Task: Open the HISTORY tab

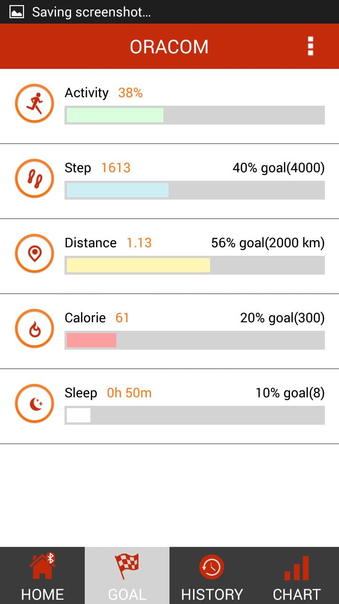Action: pyautogui.click(x=212, y=576)
